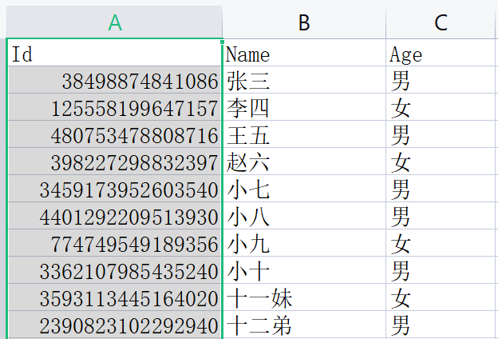
Task: Select the cell containing 张三
Action: pos(303,81)
